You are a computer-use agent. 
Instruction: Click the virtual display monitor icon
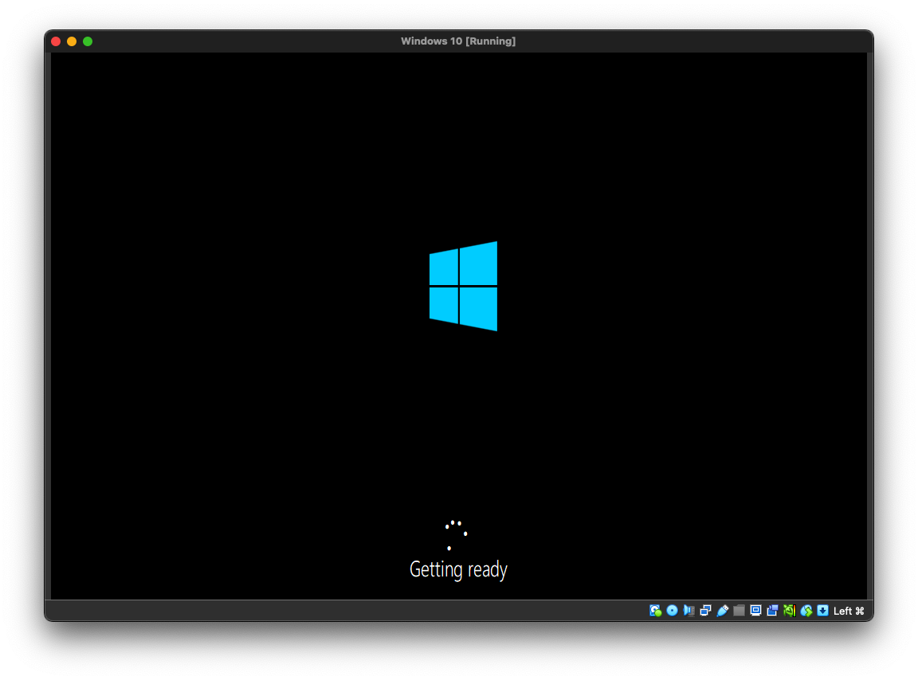755,611
